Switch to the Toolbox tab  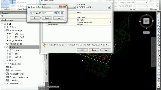tap(46, 73)
